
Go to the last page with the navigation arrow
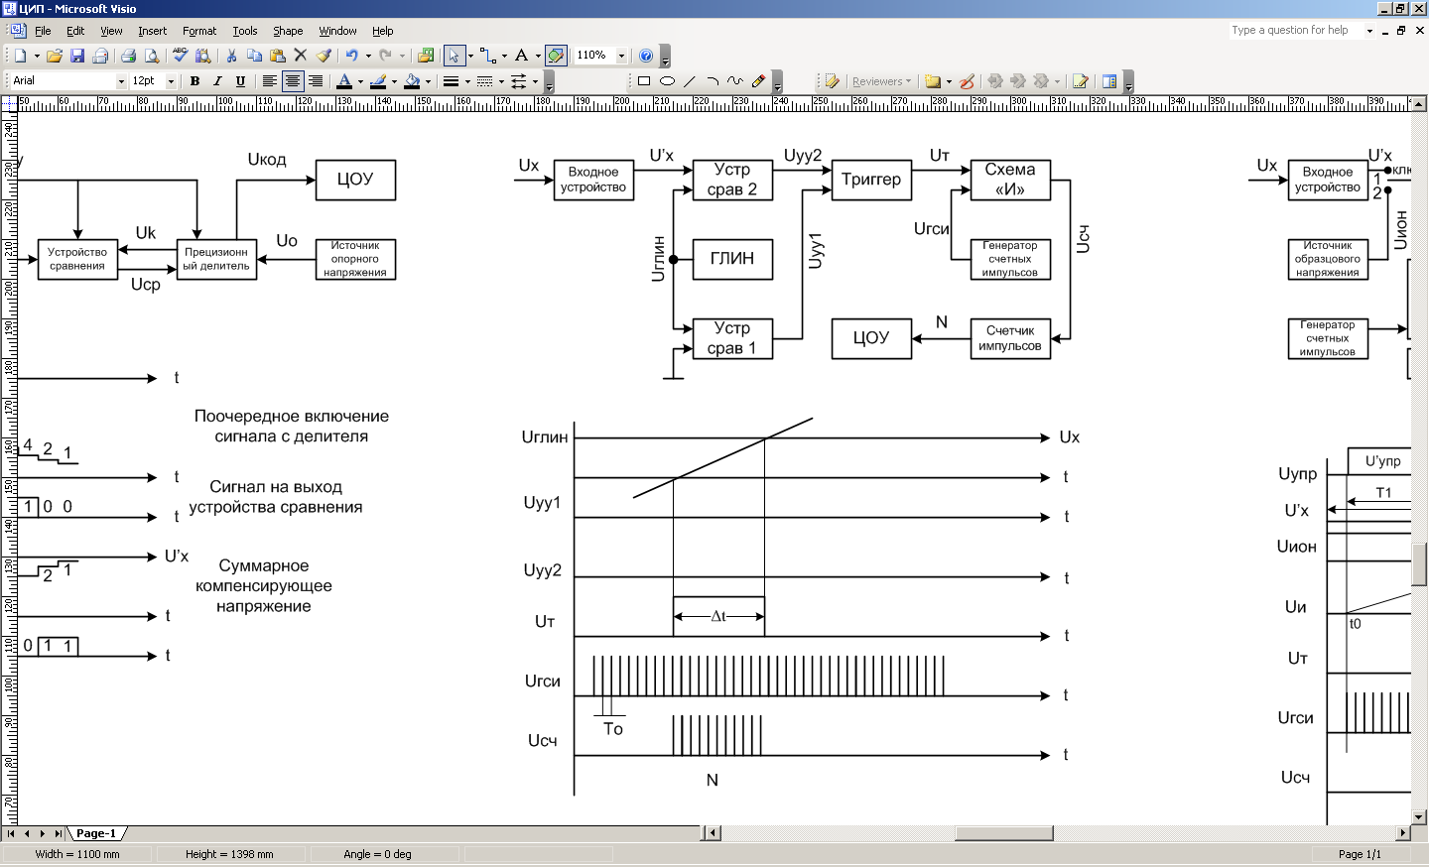click(59, 833)
